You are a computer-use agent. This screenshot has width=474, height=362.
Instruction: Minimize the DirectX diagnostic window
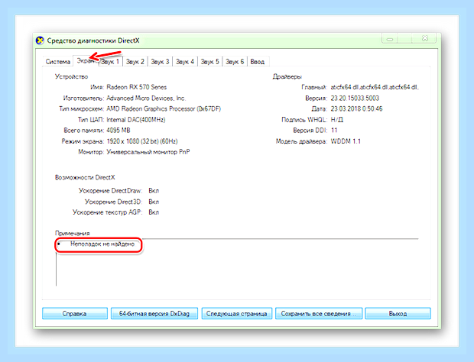coord(390,39)
